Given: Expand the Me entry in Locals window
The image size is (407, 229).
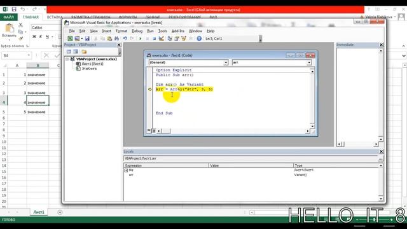Looking at the screenshot, I should [x=126, y=170].
